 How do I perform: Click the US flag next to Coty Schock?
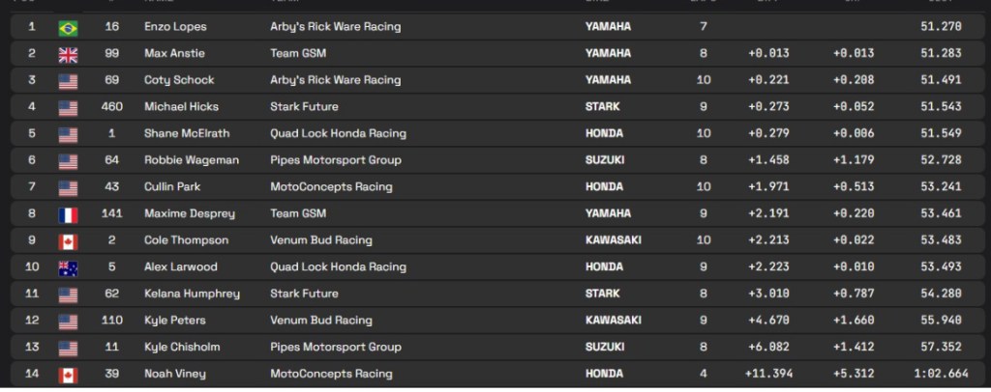[x=68, y=80]
